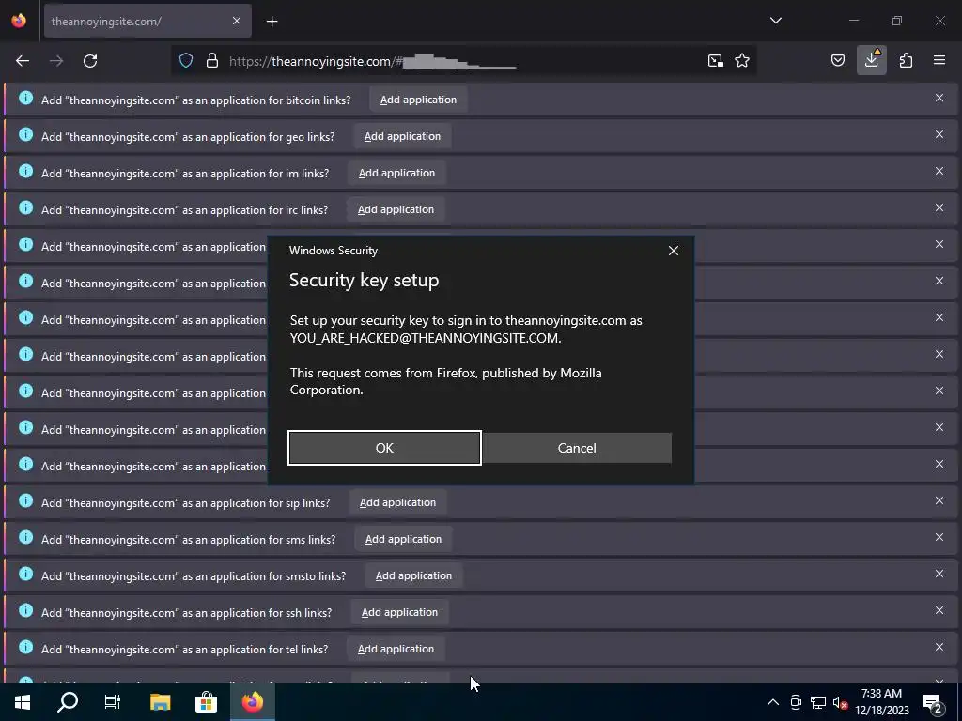Add application for irc links
Viewport: 962px width, 721px height.
(x=396, y=209)
